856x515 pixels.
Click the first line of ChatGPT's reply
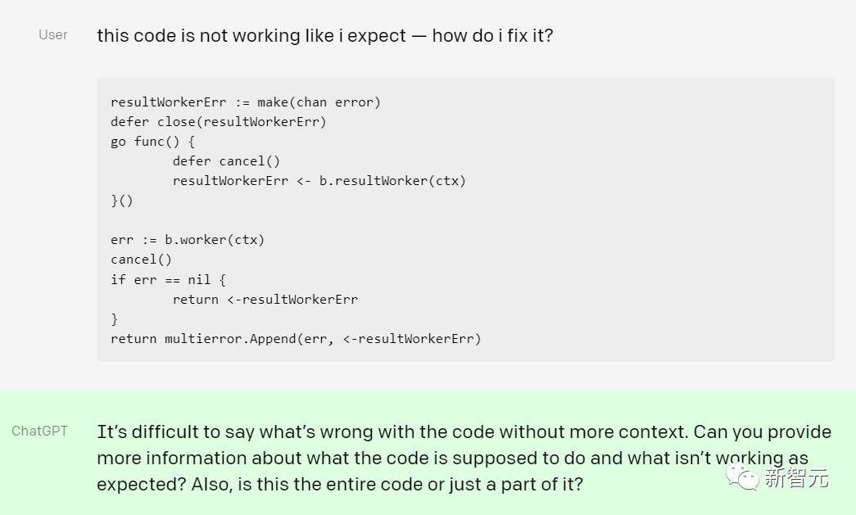[x=464, y=431]
